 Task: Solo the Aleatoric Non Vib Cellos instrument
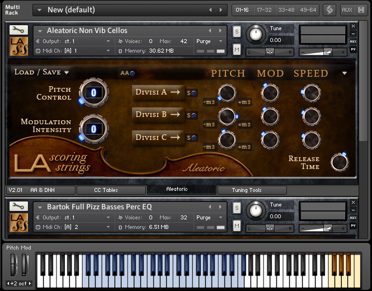(237, 31)
